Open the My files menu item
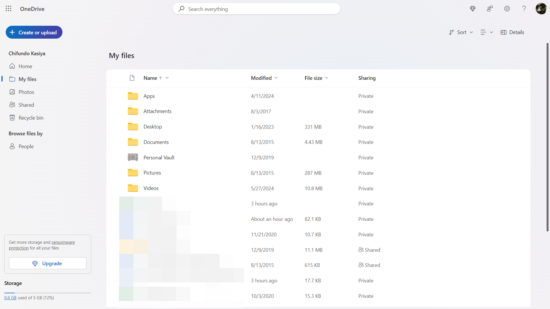 point(27,79)
